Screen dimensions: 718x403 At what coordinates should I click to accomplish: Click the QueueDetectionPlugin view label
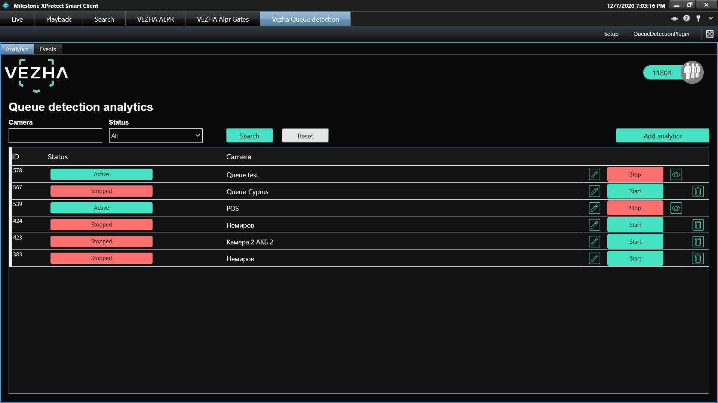coord(661,34)
